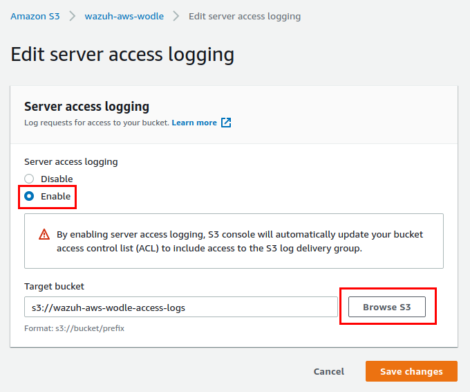Click the red warning triangle icon
Screen dimensions: 470x392
pyautogui.click(x=44, y=234)
